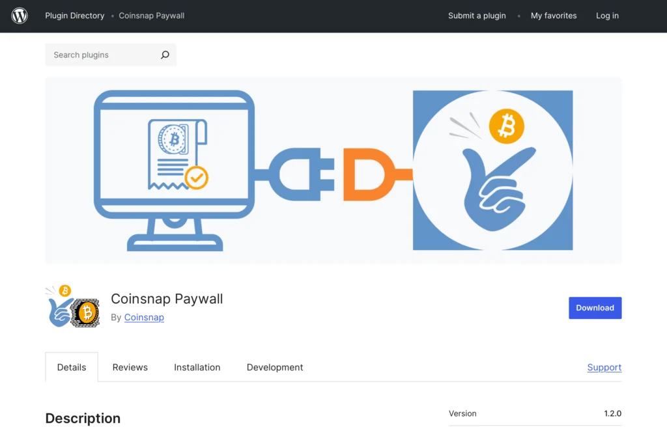Open Submit a plugin page
This screenshot has width=667, height=427.
[x=477, y=16]
